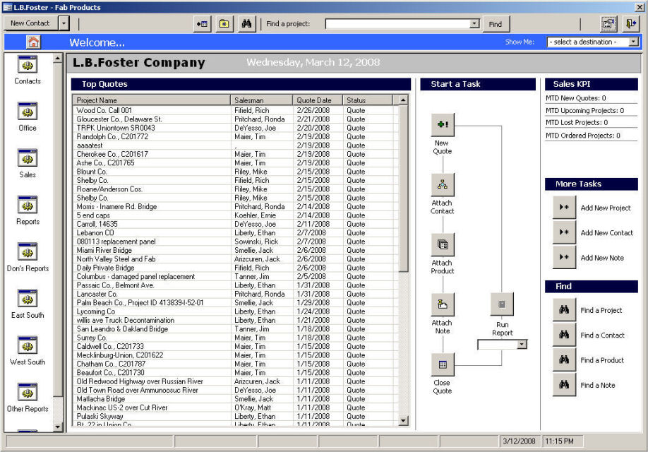This screenshot has width=648, height=452.
Task: Click the Find a Contact label
Action: pos(603,335)
